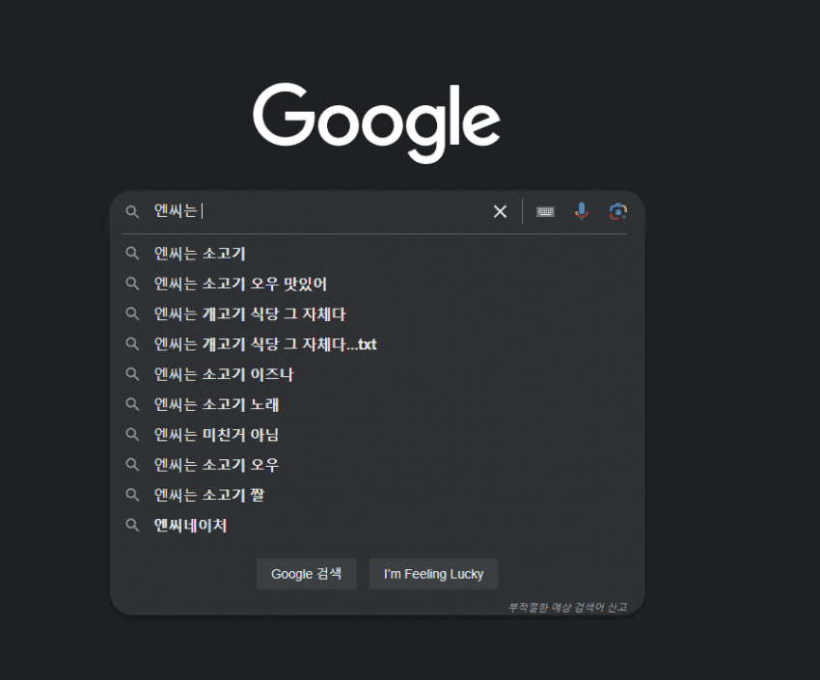Clear the search box with the X icon

tap(500, 211)
